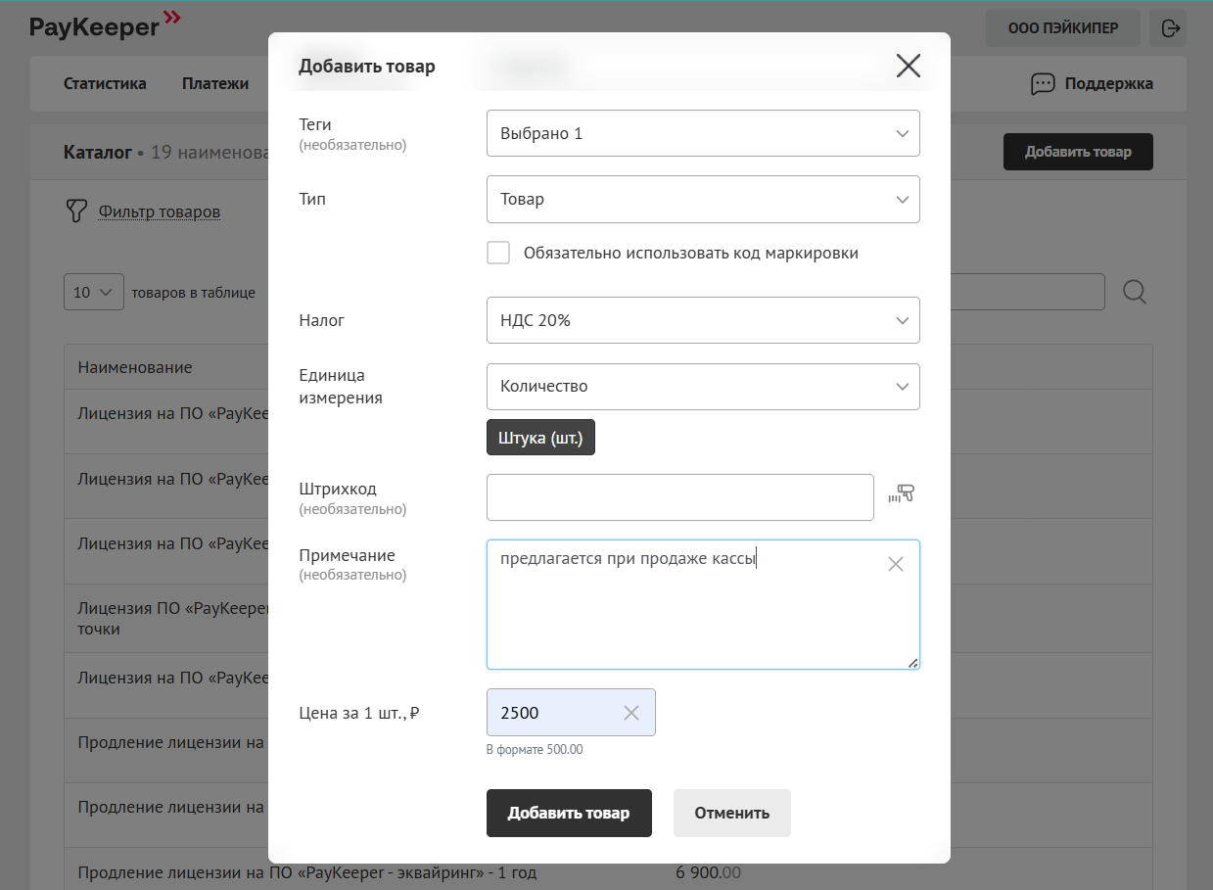Click the dark Добавить товар button in dialog
This screenshot has height=890, width=1213.
tap(569, 814)
